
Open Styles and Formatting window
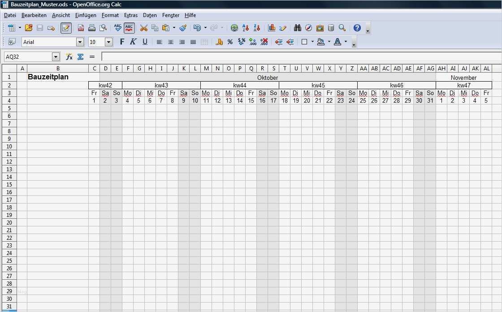tap(12, 42)
